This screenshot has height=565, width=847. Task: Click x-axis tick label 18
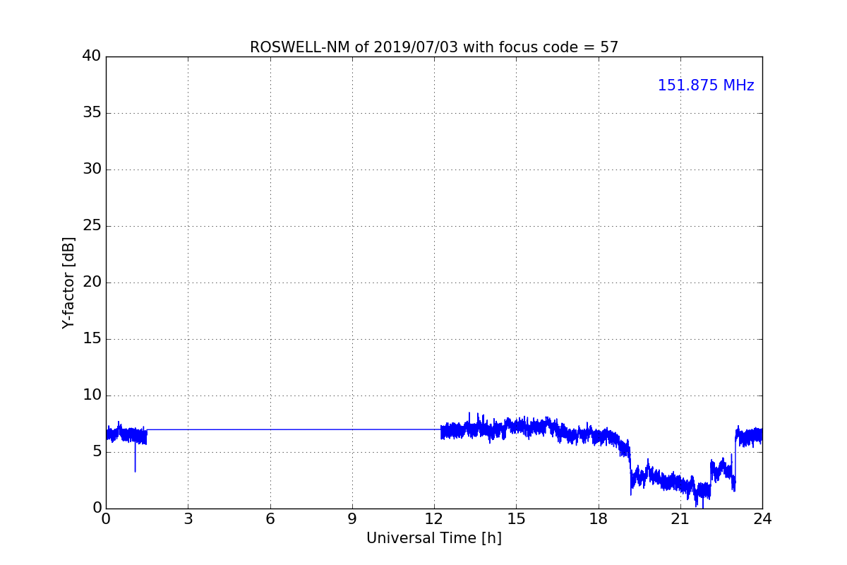tap(599, 519)
